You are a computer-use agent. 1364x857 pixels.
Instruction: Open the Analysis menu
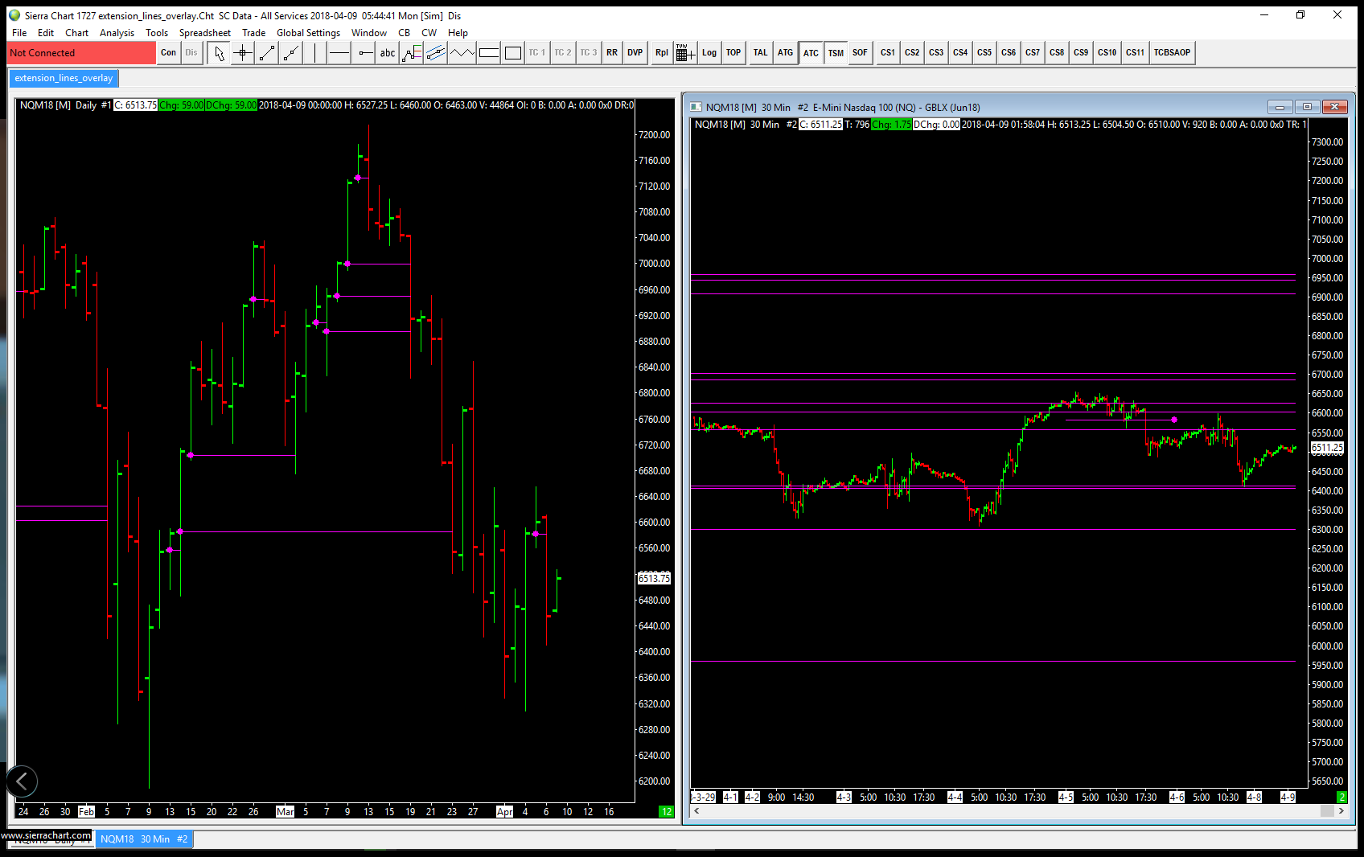tap(117, 33)
